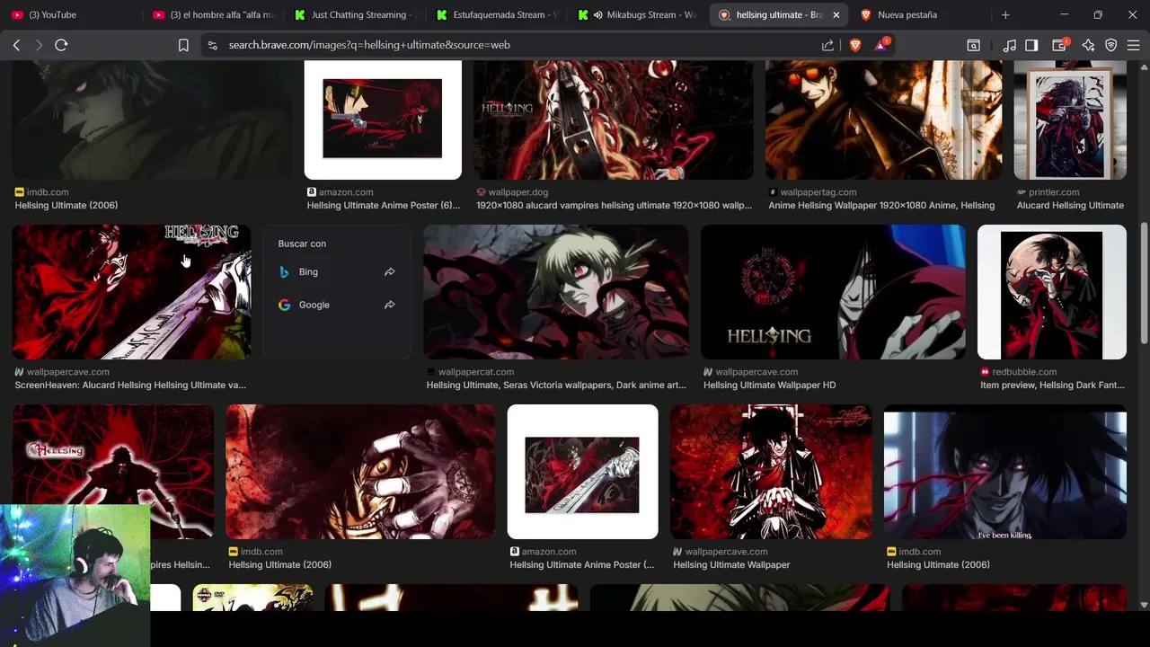Open redbubble.com Item preview image
Screen dimensions: 1150x647
1052,292
